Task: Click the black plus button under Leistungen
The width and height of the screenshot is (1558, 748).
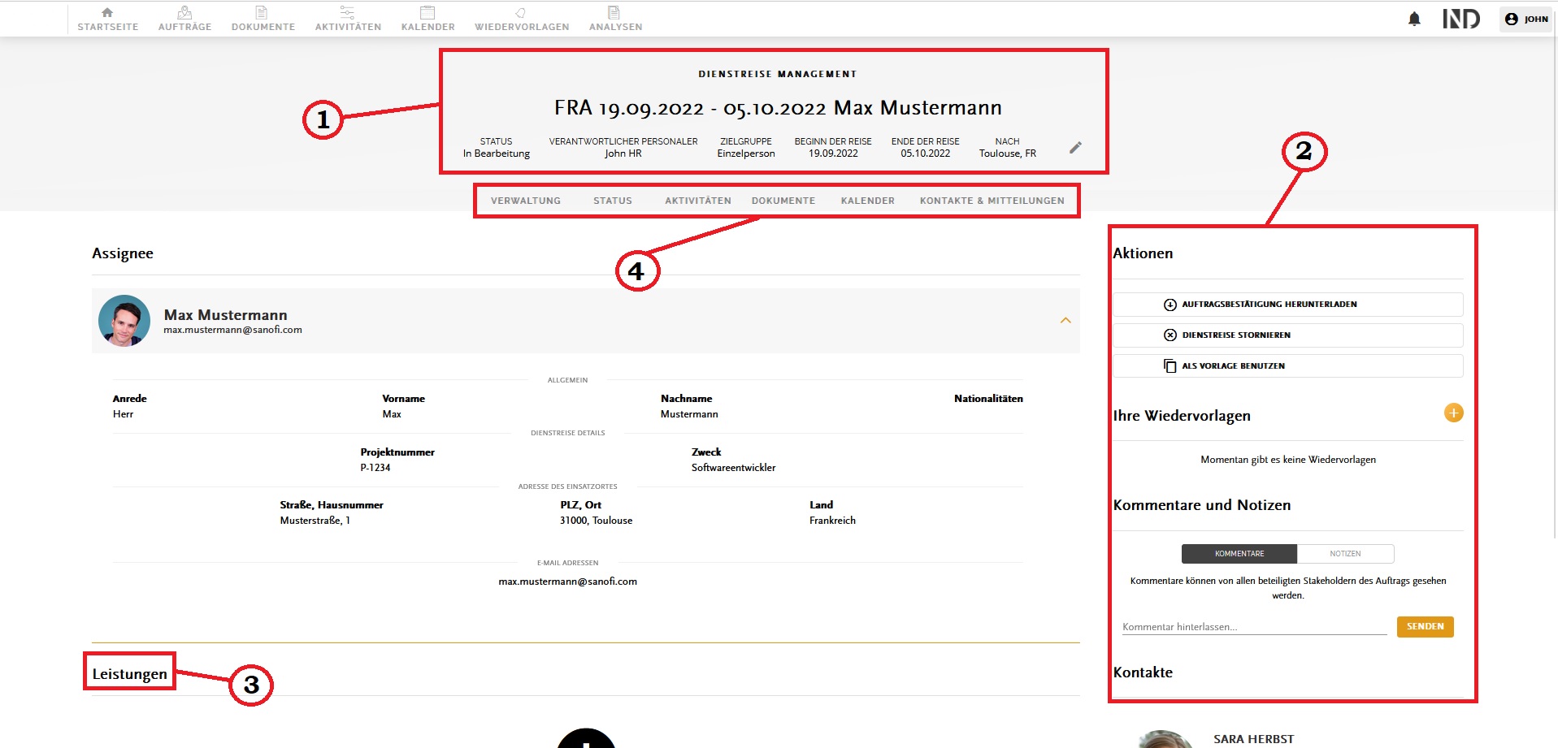Action: 586,738
